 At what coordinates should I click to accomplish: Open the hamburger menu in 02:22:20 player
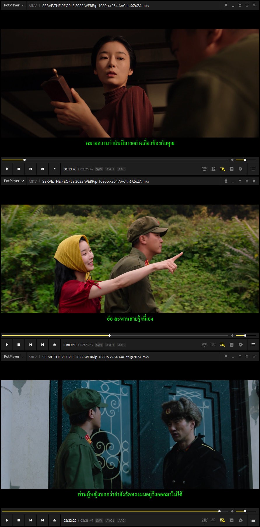click(x=253, y=520)
